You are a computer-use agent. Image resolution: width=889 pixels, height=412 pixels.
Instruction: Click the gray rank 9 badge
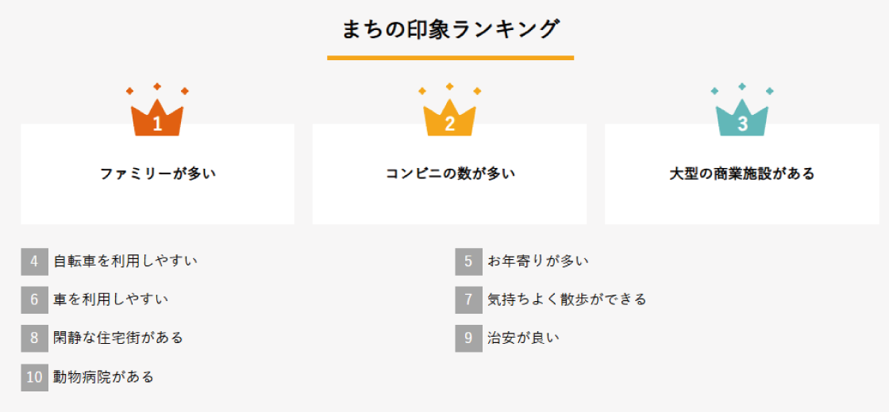click(x=468, y=338)
